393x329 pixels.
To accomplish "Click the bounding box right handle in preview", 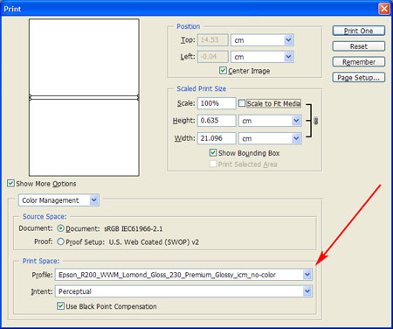I will [138, 97].
